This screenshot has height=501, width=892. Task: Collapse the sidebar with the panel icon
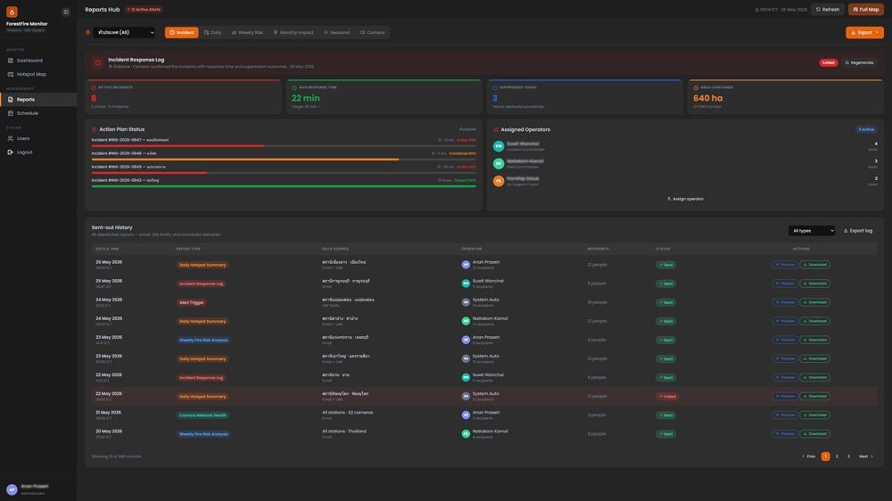65,12
